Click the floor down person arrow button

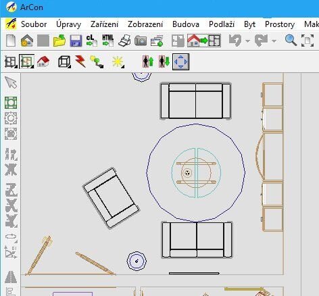click(x=164, y=61)
